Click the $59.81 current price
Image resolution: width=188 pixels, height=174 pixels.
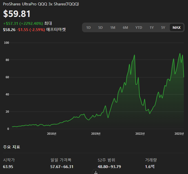point(17,14)
